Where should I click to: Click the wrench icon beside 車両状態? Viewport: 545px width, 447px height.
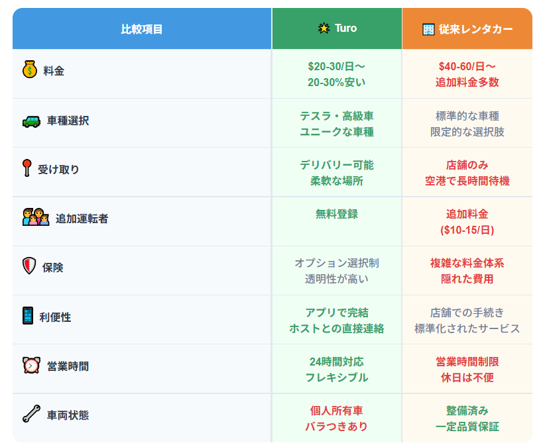tap(32, 414)
